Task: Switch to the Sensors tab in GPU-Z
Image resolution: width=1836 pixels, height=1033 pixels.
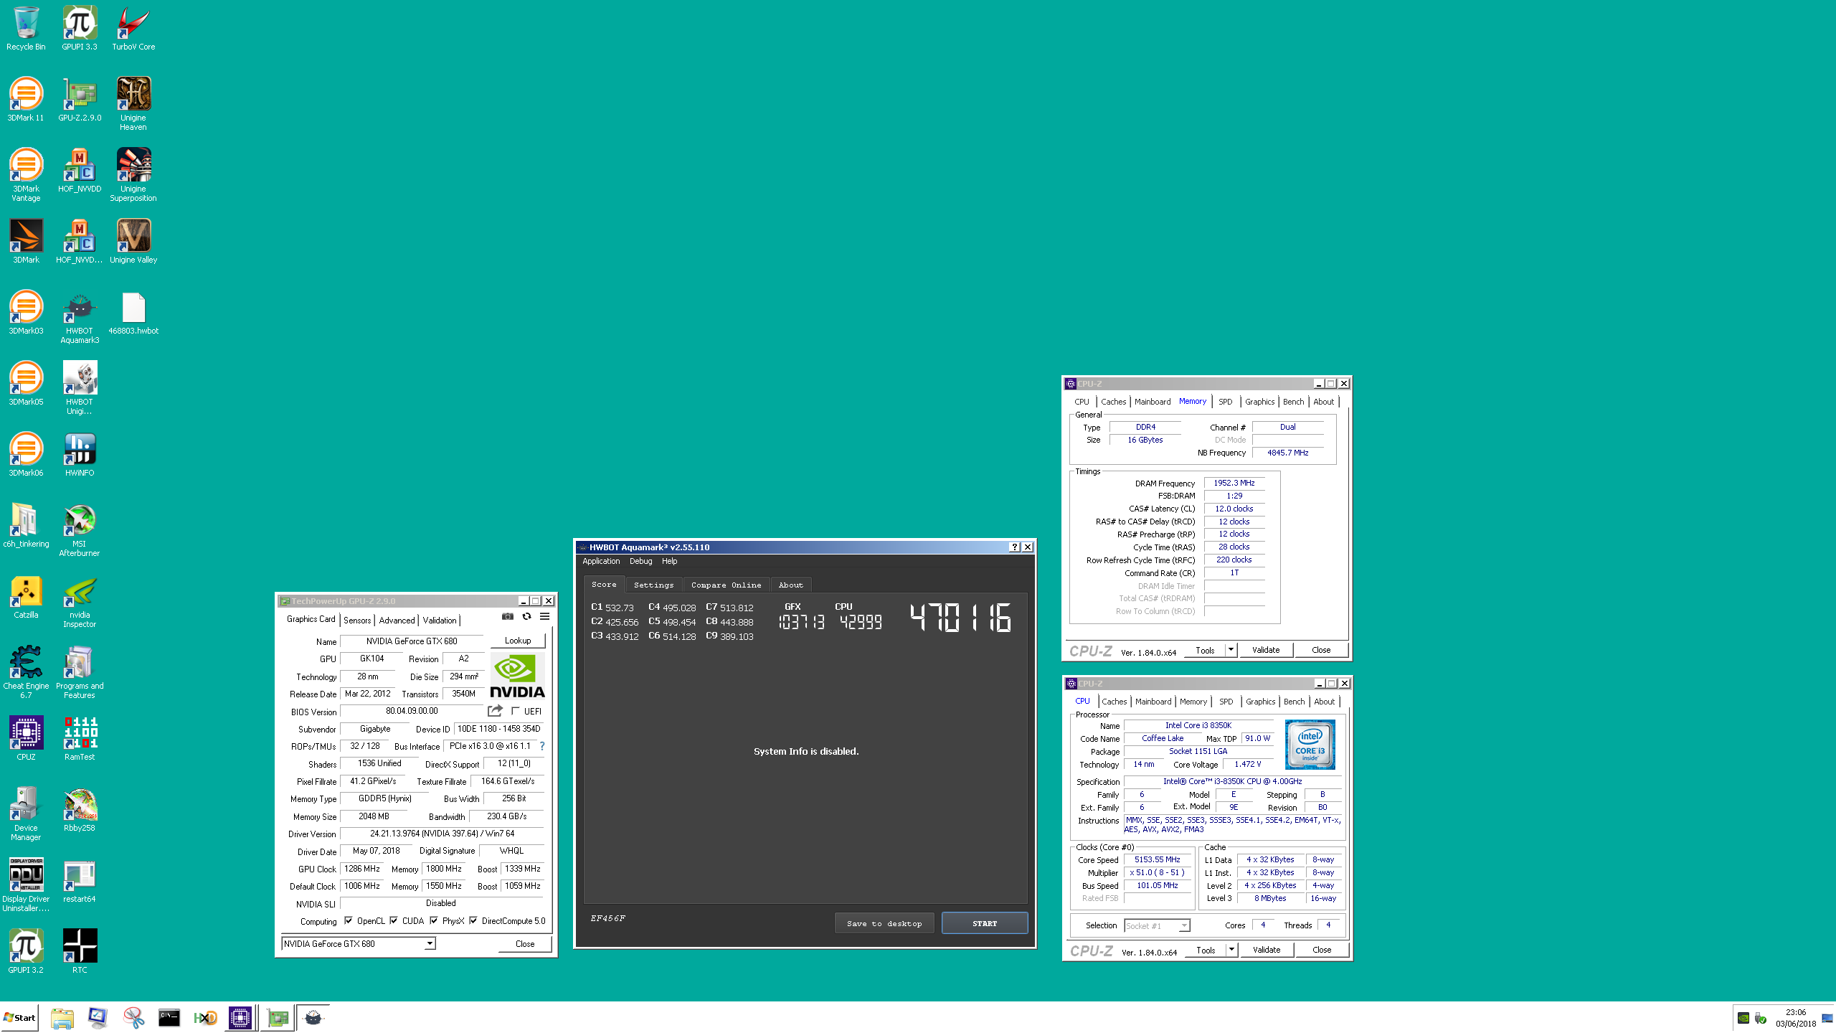Action: click(357, 621)
